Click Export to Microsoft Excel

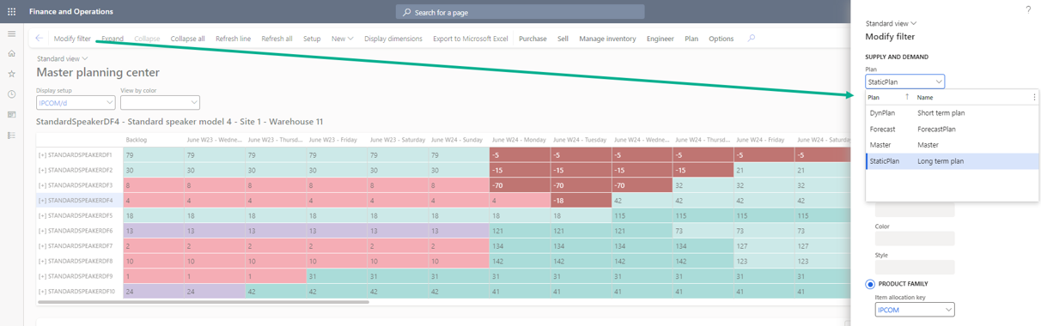[x=471, y=39]
